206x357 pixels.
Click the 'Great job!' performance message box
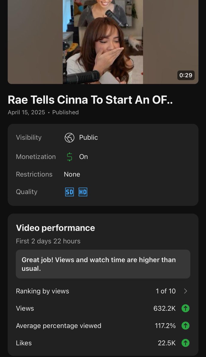click(103, 264)
